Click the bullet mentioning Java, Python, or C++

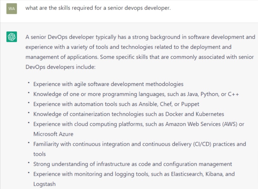tap(136, 94)
